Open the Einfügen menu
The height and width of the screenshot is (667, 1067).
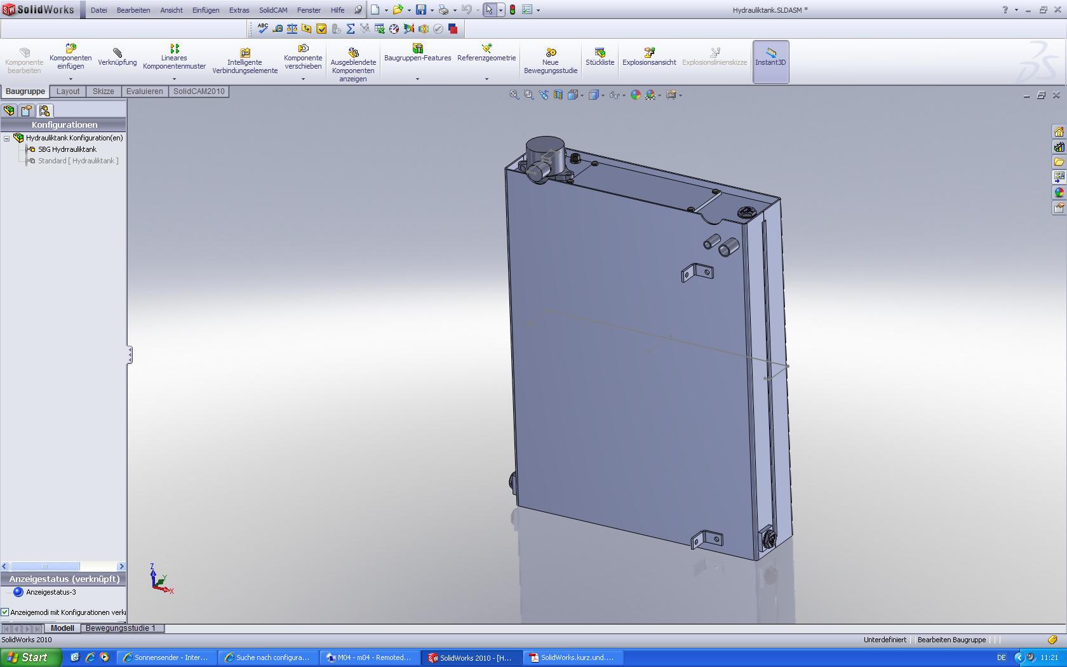pos(205,10)
